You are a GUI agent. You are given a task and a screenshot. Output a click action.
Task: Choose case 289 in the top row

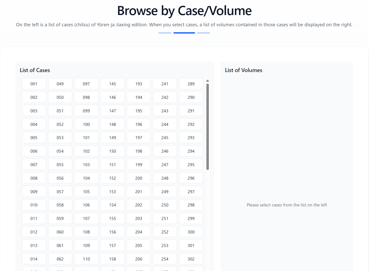point(191,84)
